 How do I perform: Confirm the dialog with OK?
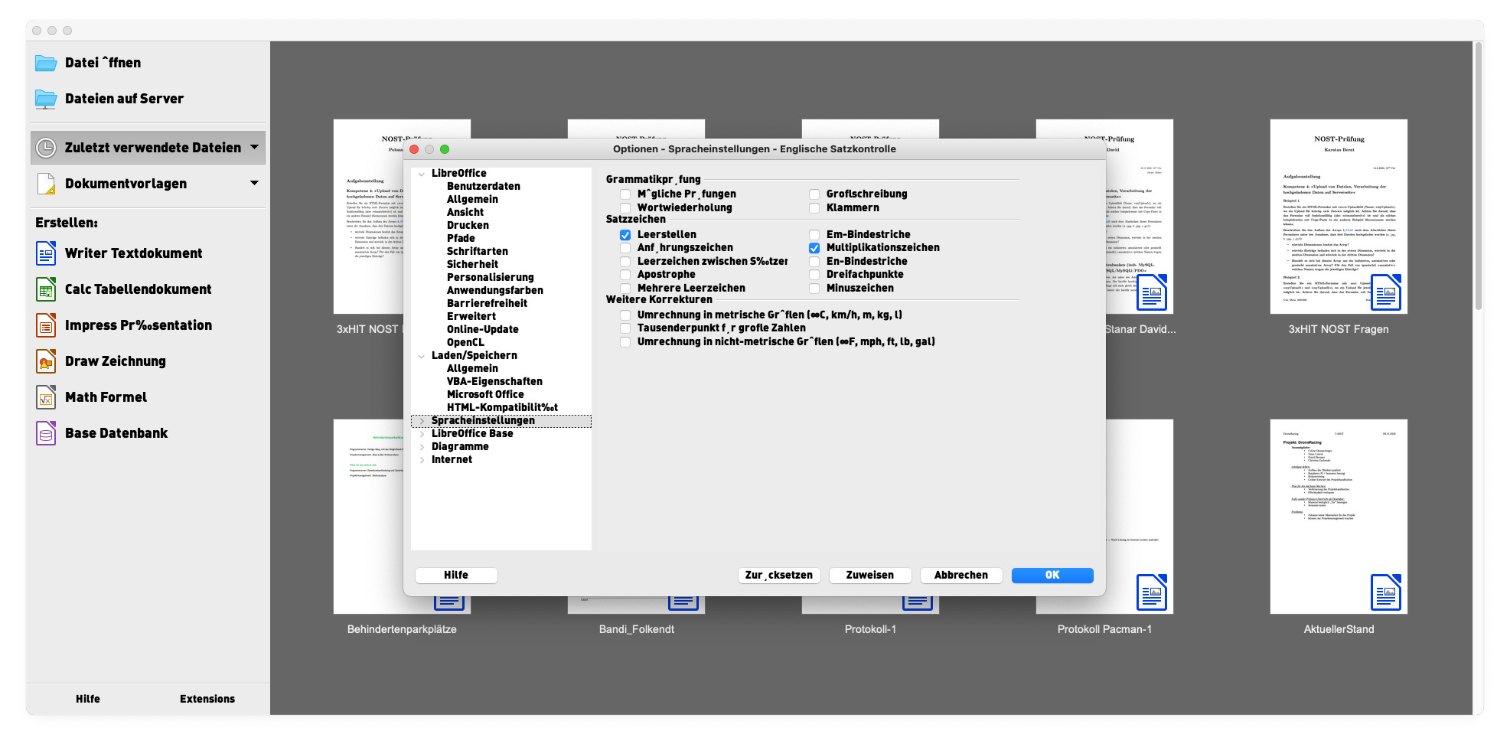coord(1052,576)
